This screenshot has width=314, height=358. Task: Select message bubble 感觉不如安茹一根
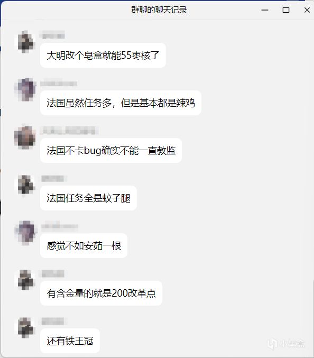(84, 246)
